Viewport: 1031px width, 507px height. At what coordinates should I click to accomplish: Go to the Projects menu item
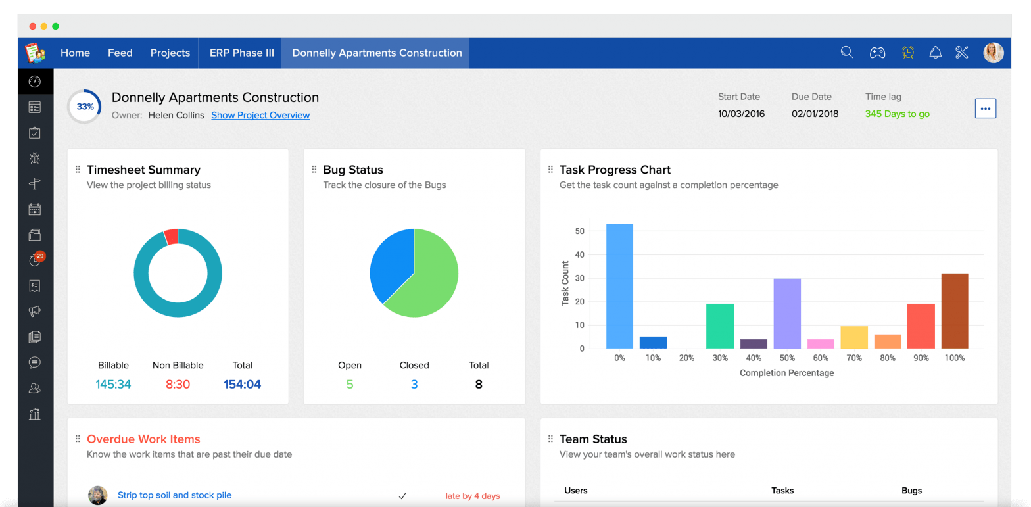(170, 53)
